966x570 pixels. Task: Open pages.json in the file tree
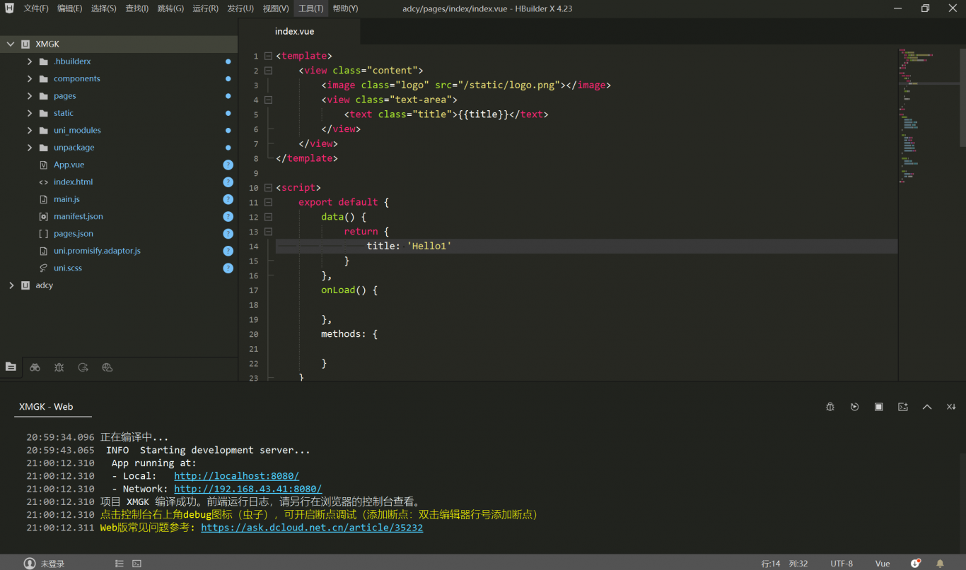(74, 234)
